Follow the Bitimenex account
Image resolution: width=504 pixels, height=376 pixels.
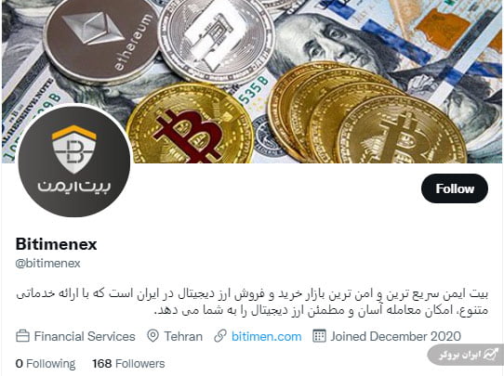(x=455, y=188)
